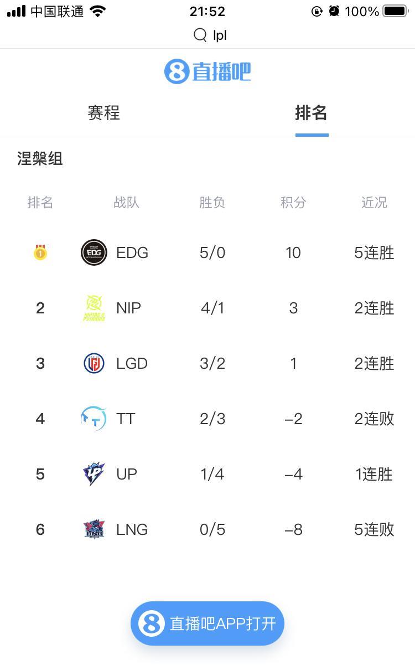
Task: Tap the search magnifier icon
Action: pyautogui.click(x=200, y=35)
